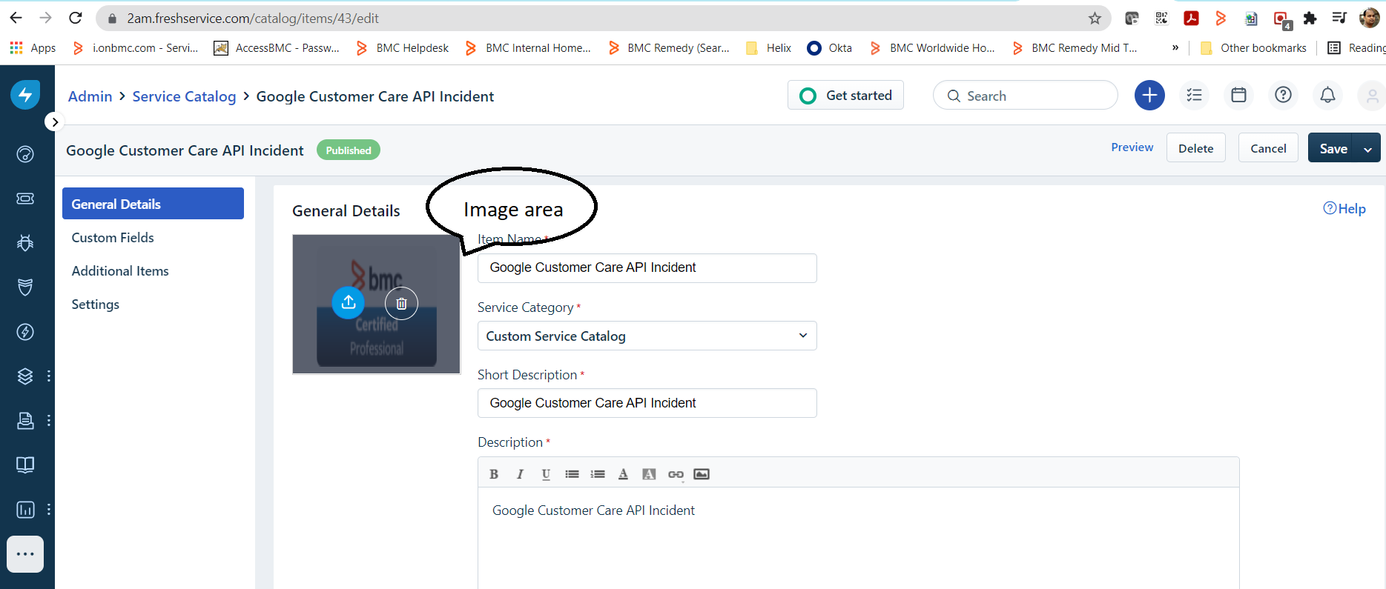Click the Service Catalog breadcrumb link
Screen dimensions: 1386x589
click(x=184, y=96)
